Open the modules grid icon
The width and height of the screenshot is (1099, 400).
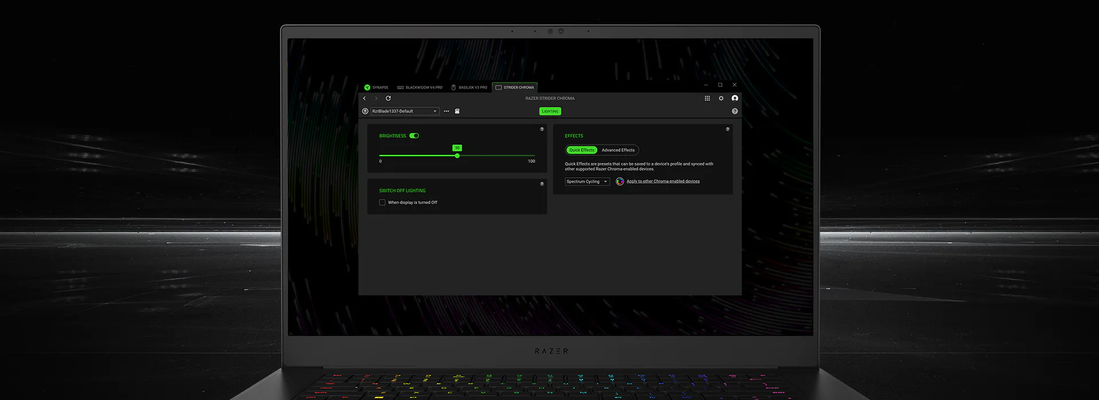coord(707,98)
